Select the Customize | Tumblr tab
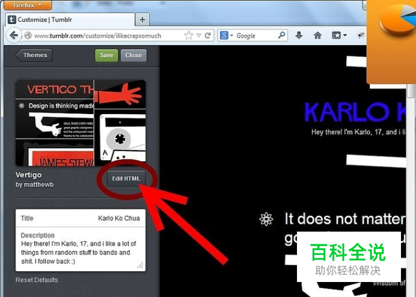The width and height of the screenshot is (416, 297). (70, 20)
